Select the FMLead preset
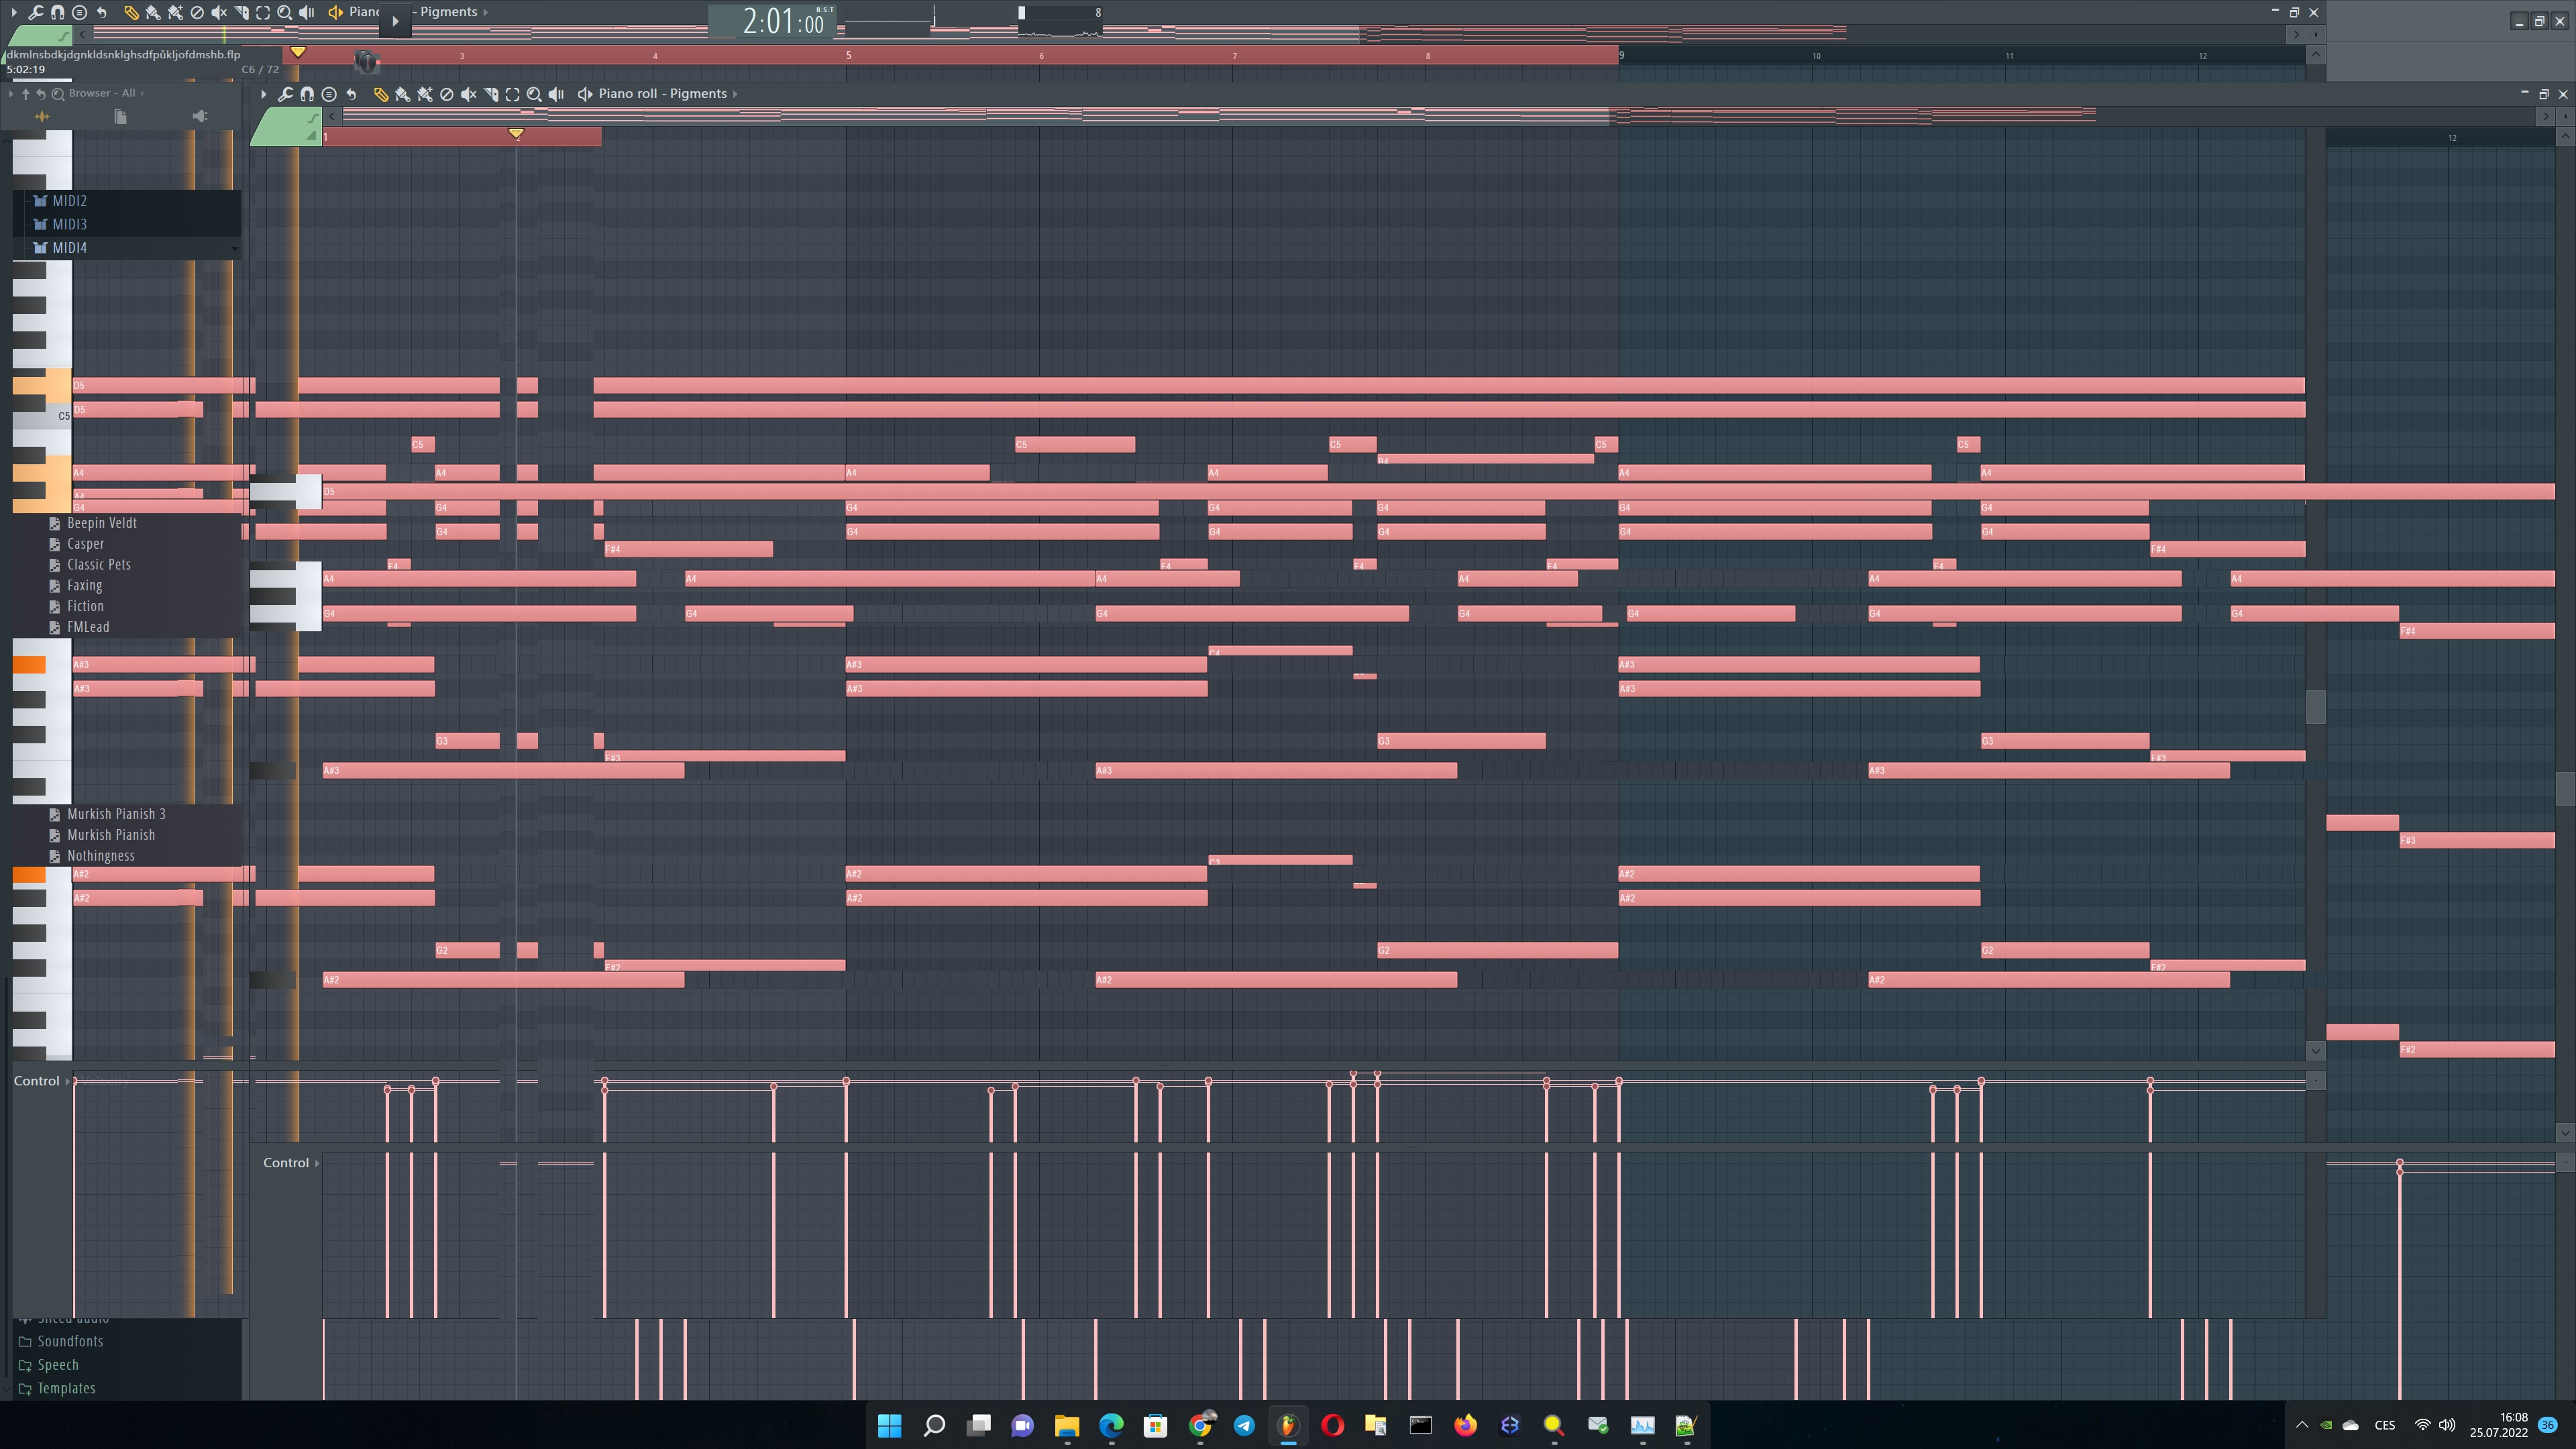Image resolution: width=2576 pixels, height=1449 pixels. click(88, 627)
